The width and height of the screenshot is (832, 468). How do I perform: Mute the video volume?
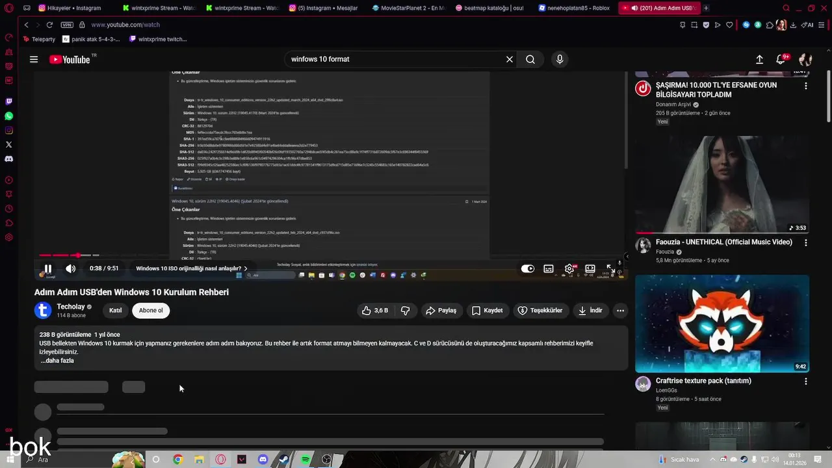coord(70,268)
